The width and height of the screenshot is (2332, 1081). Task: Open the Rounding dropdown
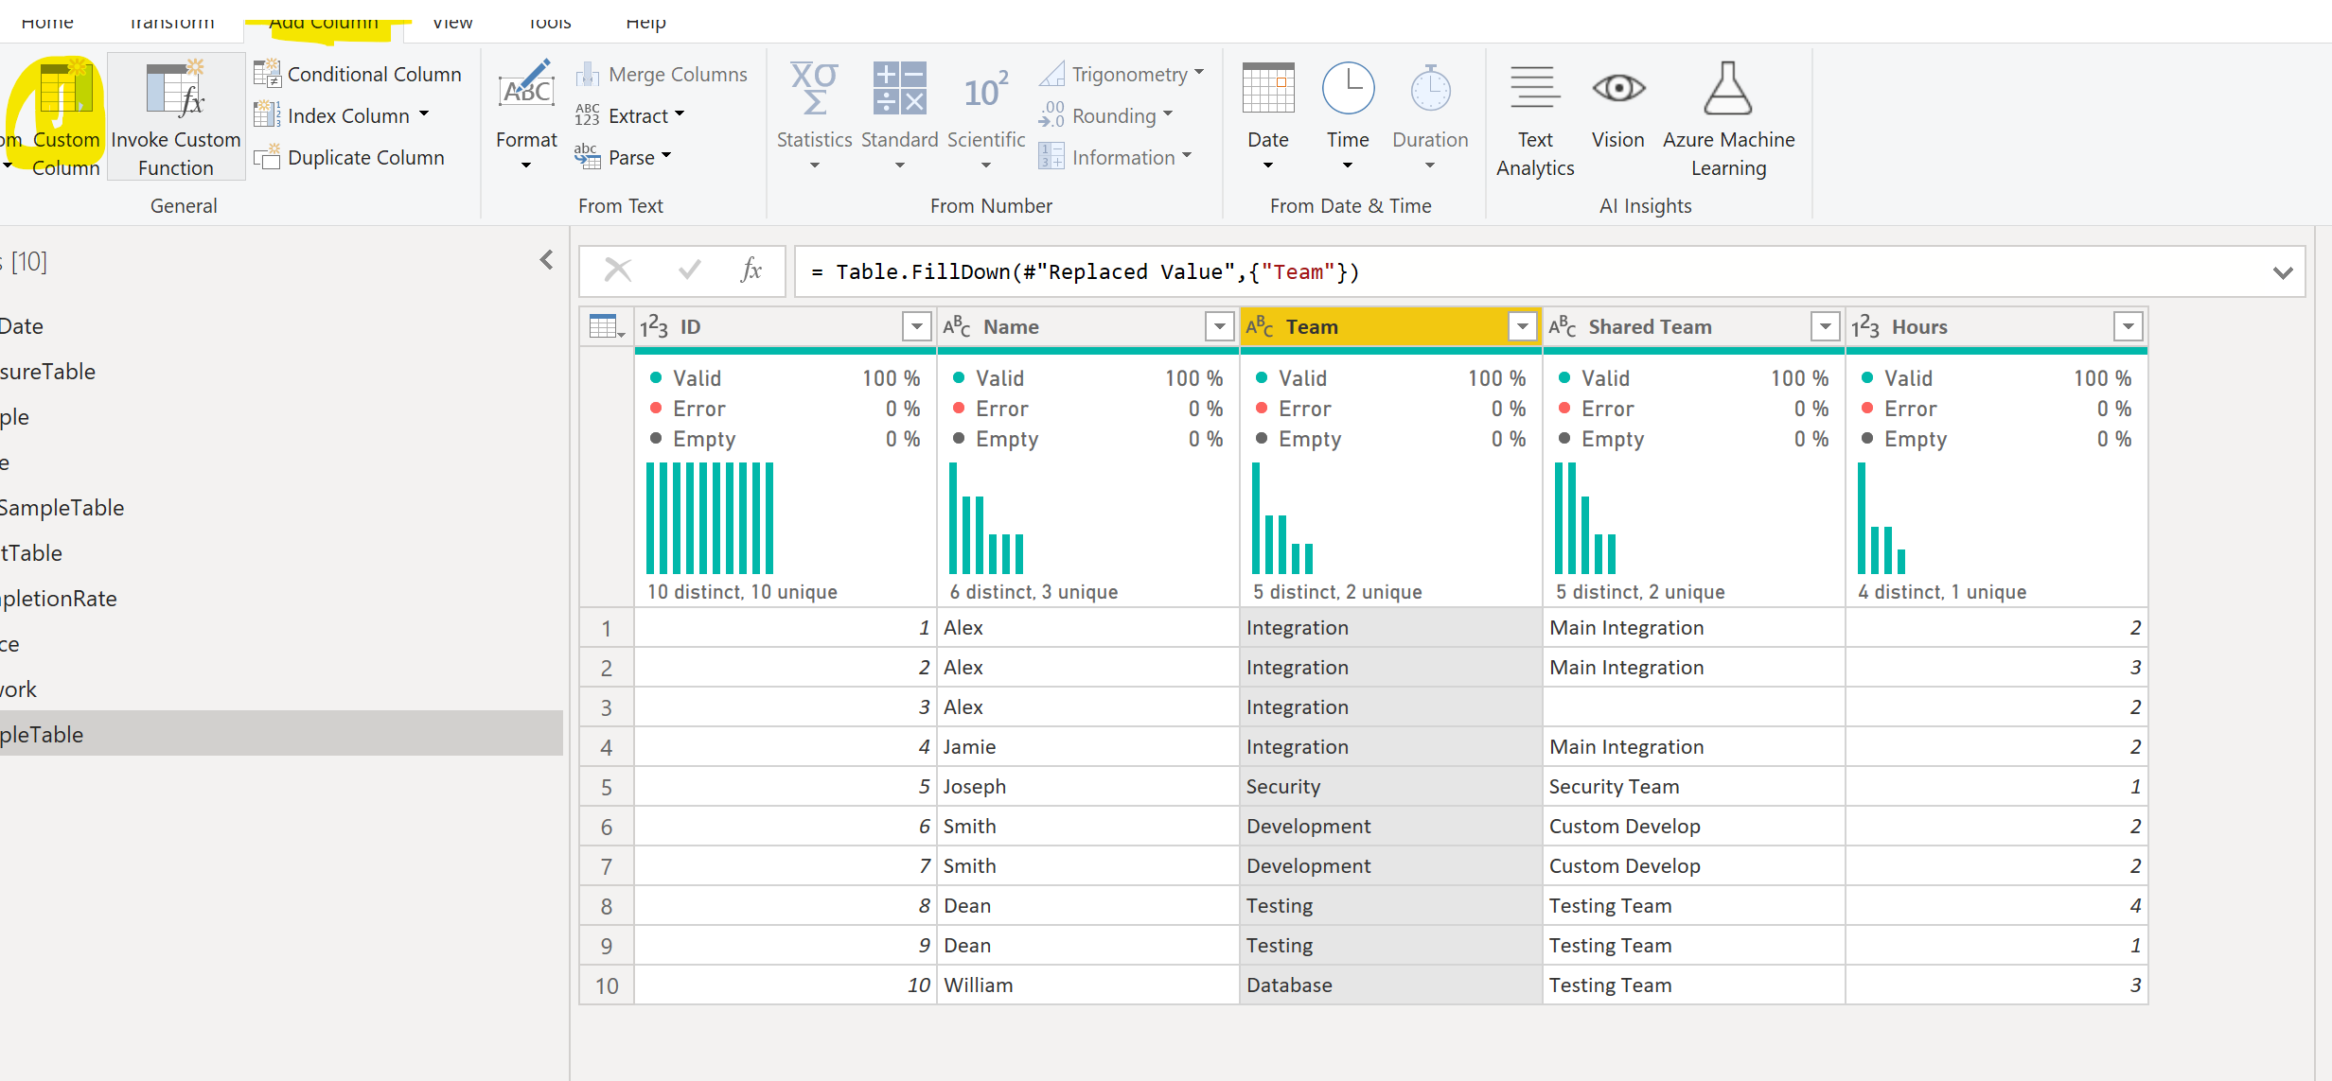tap(1106, 115)
